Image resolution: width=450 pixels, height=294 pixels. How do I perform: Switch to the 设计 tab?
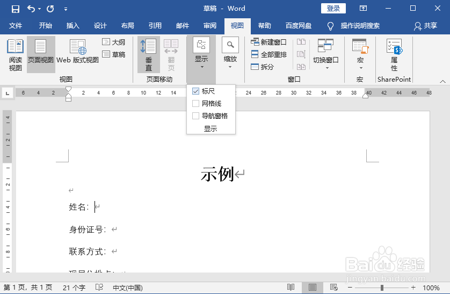pyautogui.click(x=100, y=26)
